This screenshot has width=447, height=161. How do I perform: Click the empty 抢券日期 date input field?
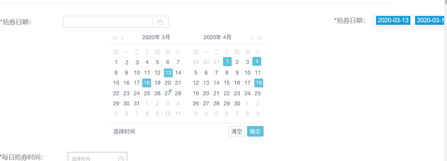tap(108, 22)
